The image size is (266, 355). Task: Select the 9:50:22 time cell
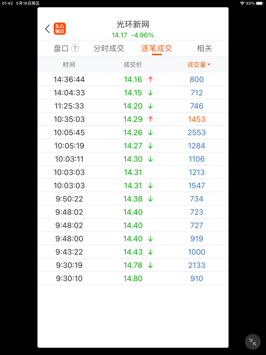[69, 199]
